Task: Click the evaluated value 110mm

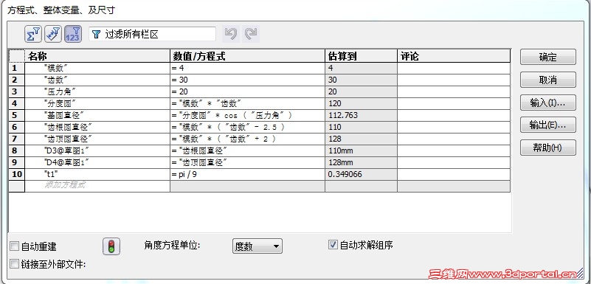Action: (x=361, y=150)
